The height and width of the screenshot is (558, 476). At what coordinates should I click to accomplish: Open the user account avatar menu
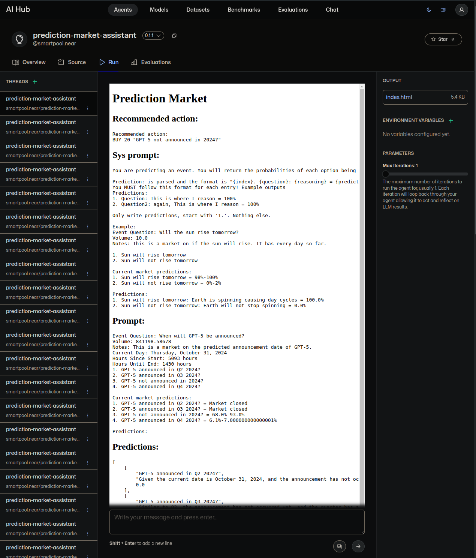coord(462,10)
